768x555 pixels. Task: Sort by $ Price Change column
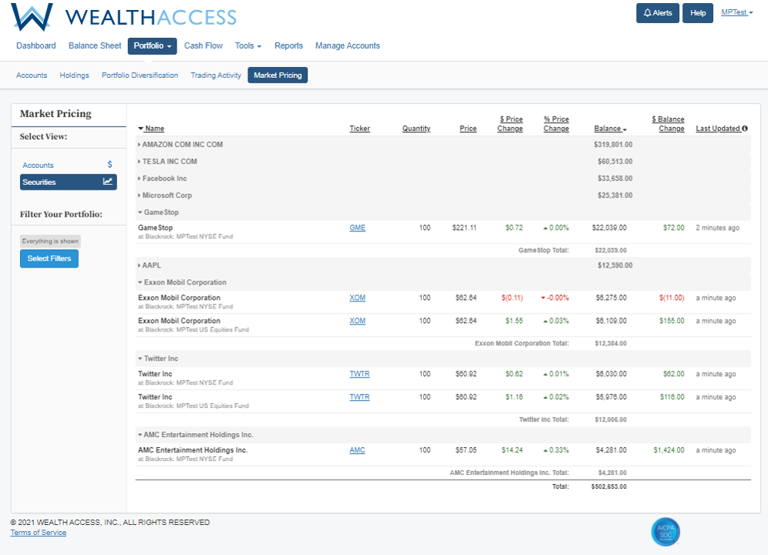coord(510,124)
